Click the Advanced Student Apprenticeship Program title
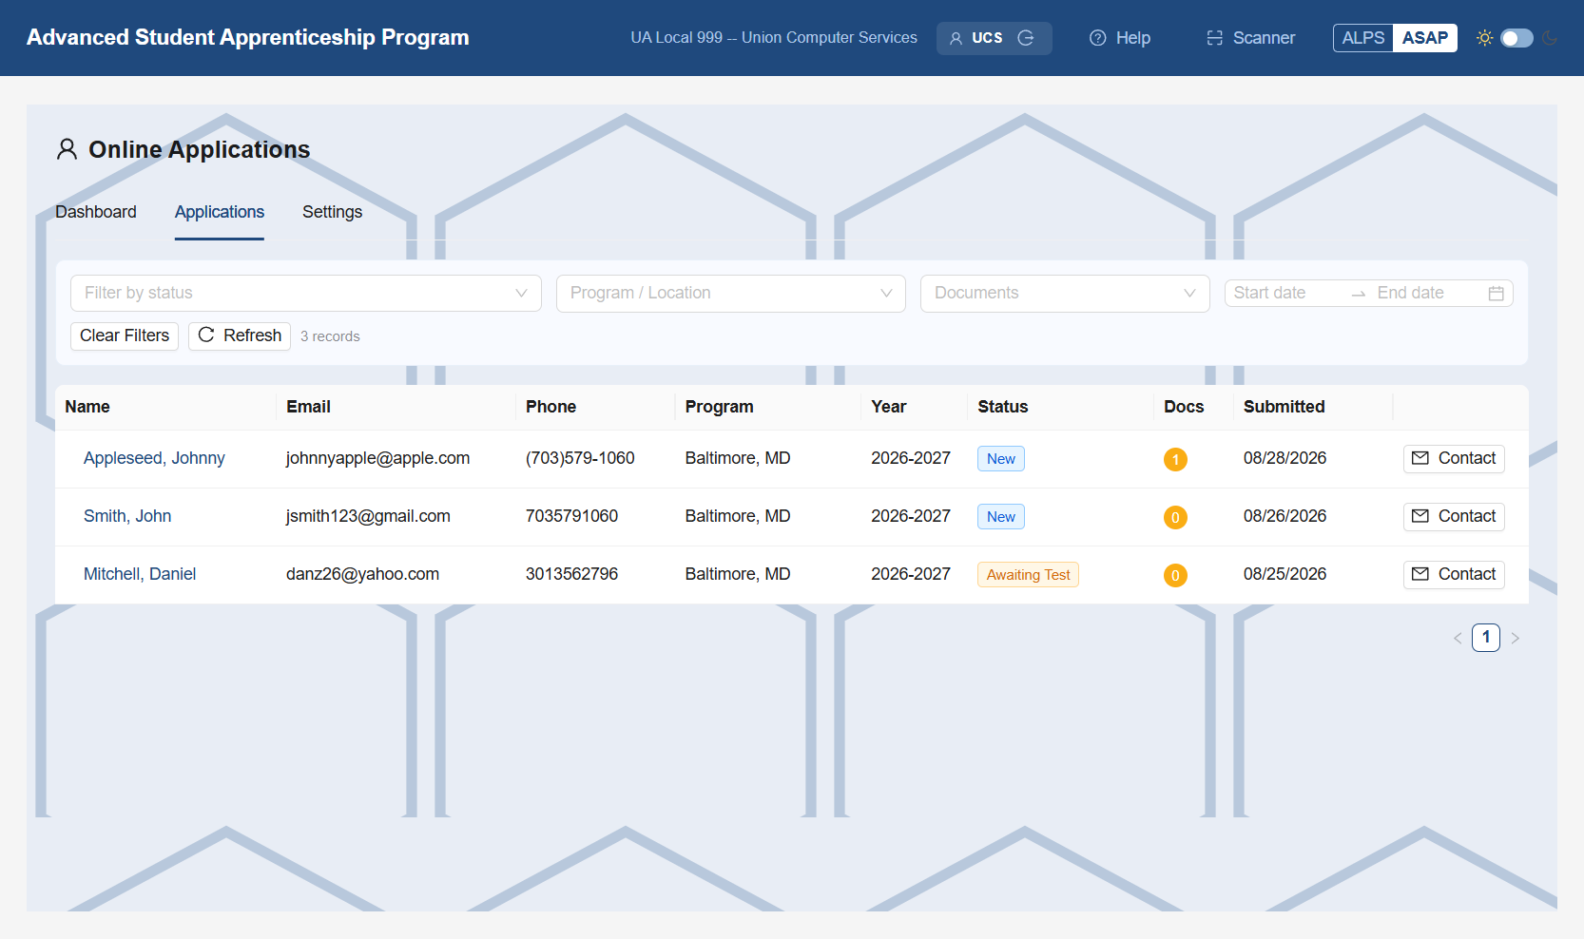Viewport: 1584px width, 939px height. point(248,37)
